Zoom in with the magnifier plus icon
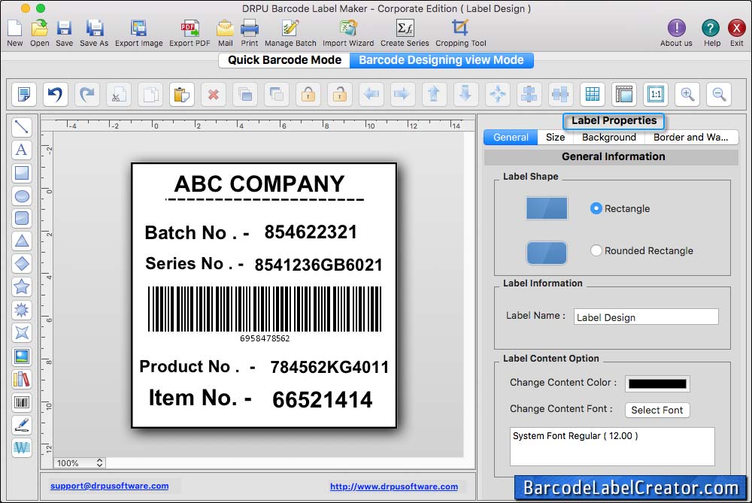 tap(687, 94)
